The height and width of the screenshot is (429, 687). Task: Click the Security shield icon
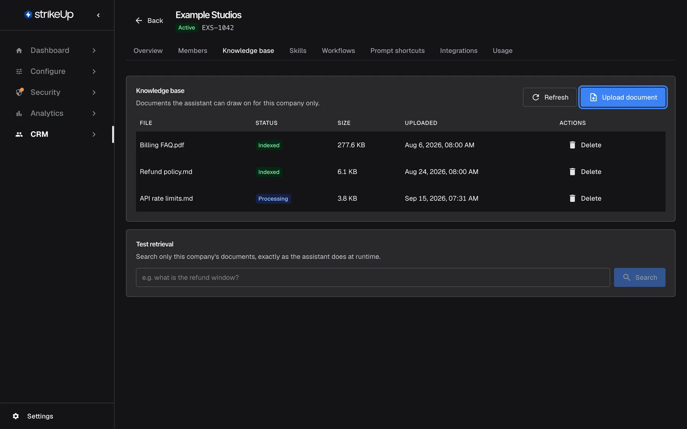coord(19,92)
